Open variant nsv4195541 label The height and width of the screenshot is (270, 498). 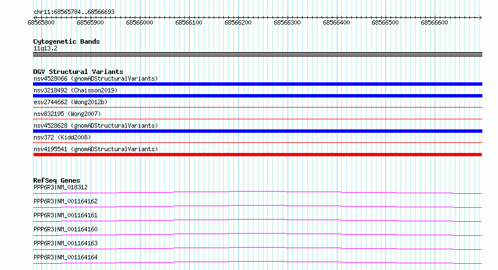[x=96, y=149]
